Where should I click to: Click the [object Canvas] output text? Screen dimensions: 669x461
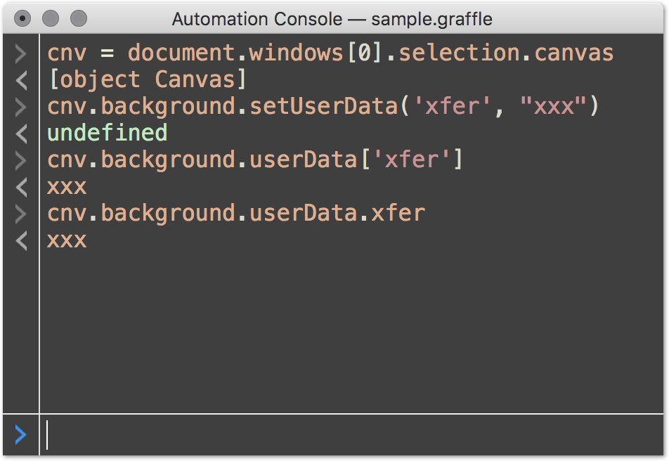tap(148, 80)
